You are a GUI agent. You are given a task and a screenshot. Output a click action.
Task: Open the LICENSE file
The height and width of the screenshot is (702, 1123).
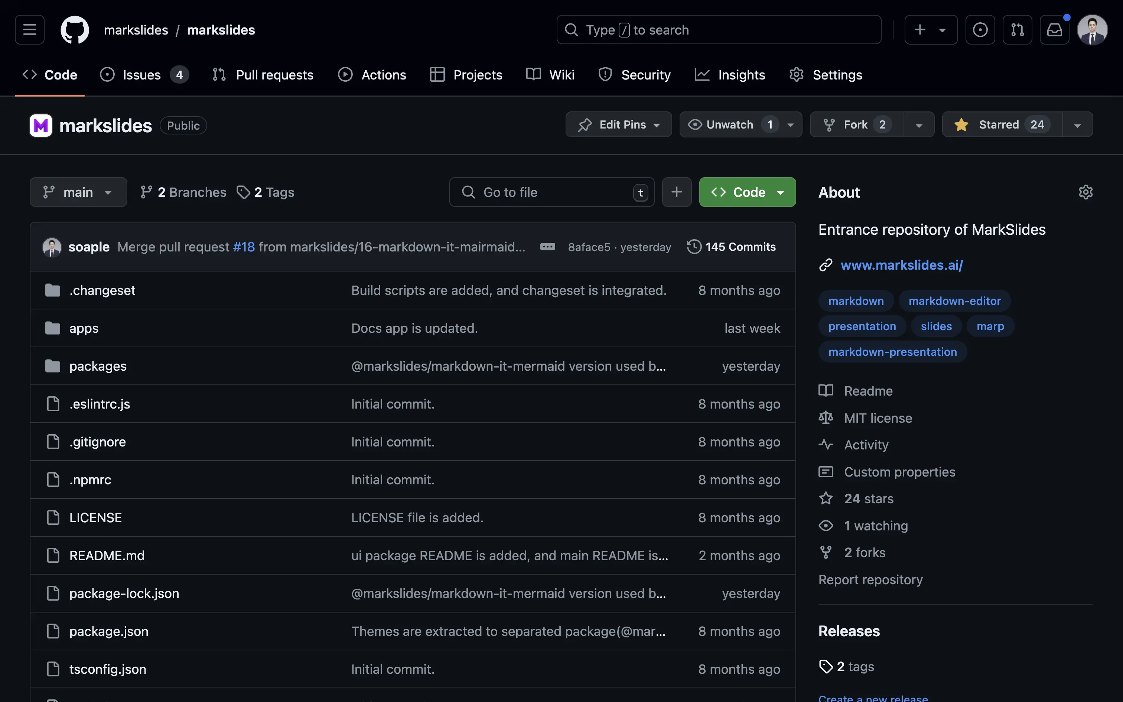[x=95, y=518]
